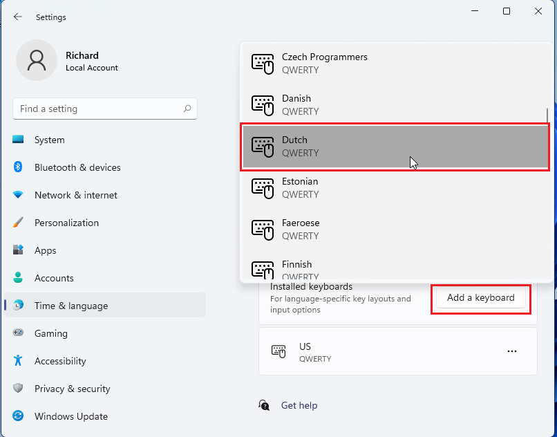The width and height of the screenshot is (557, 437).
Task: Click the search magnifier in Find a setting
Action: [187, 109]
